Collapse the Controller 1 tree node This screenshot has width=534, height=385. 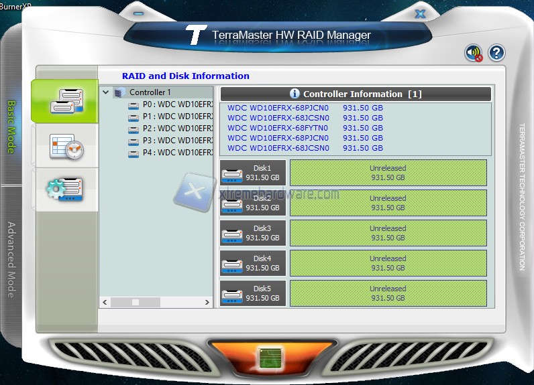tap(106, 92)
